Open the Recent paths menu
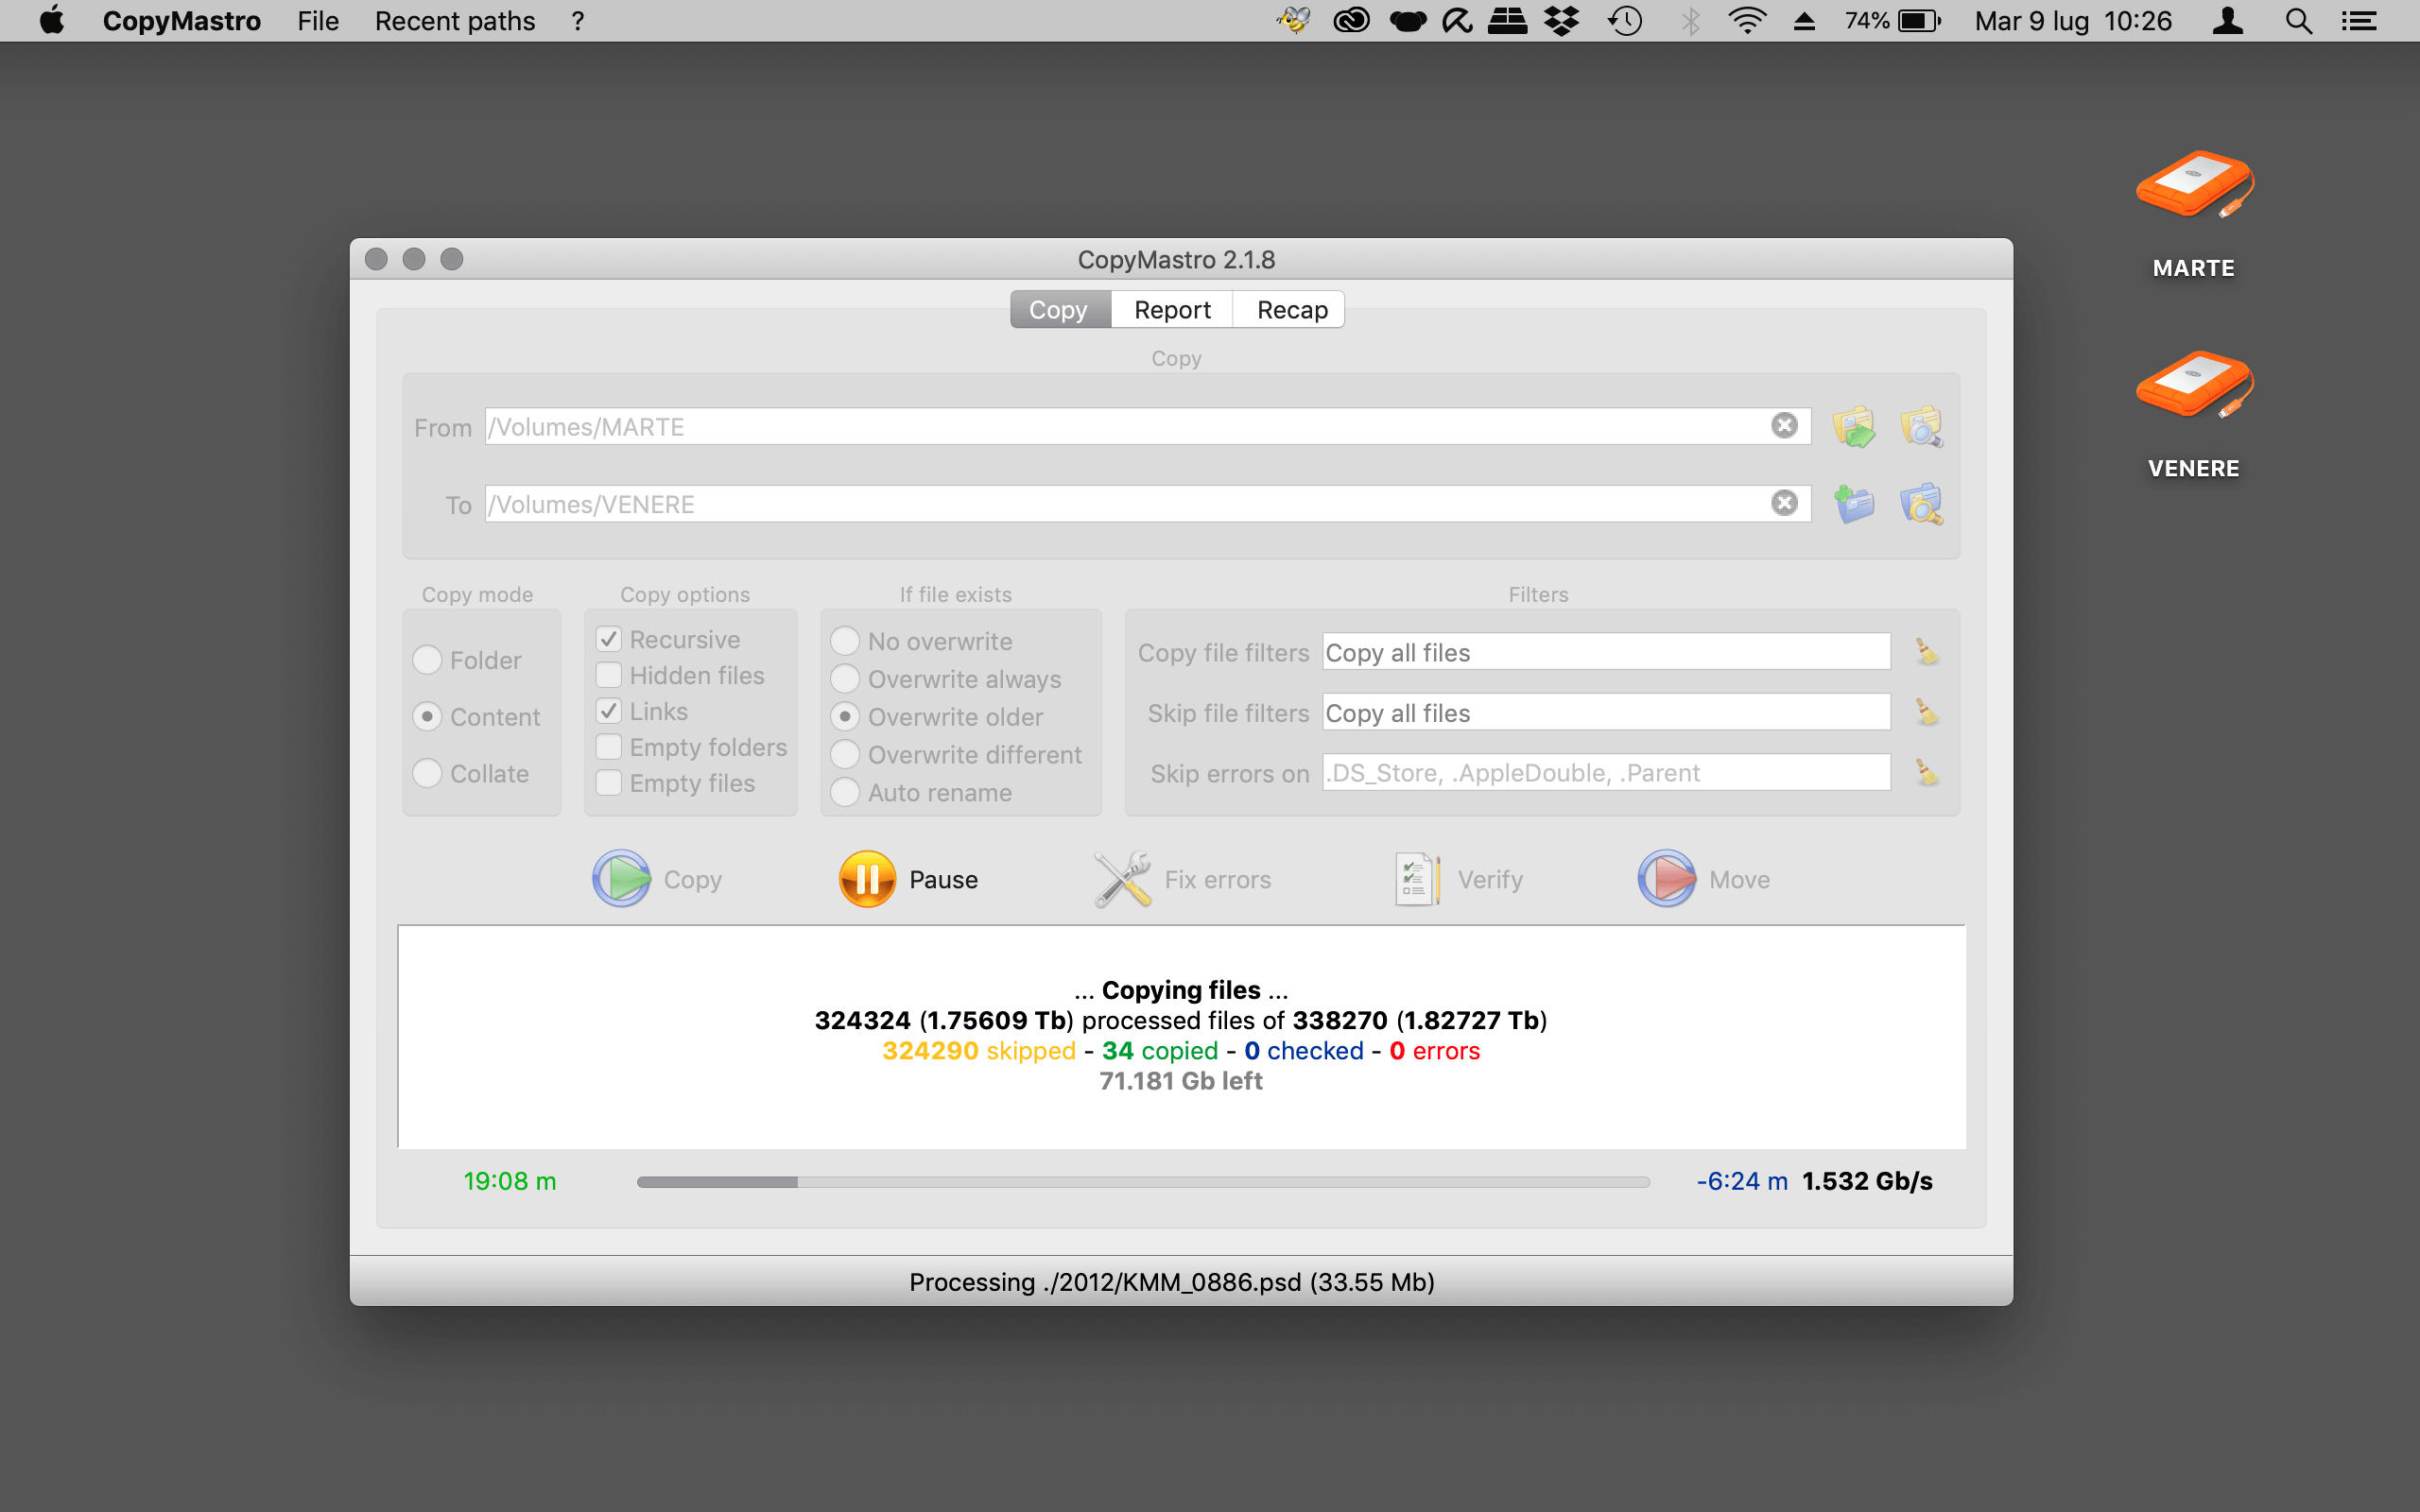Viewport: 2420px width, 1512px height. [x=455, y=20]
